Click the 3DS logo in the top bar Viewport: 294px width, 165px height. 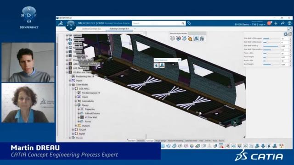tap(61, 23)
